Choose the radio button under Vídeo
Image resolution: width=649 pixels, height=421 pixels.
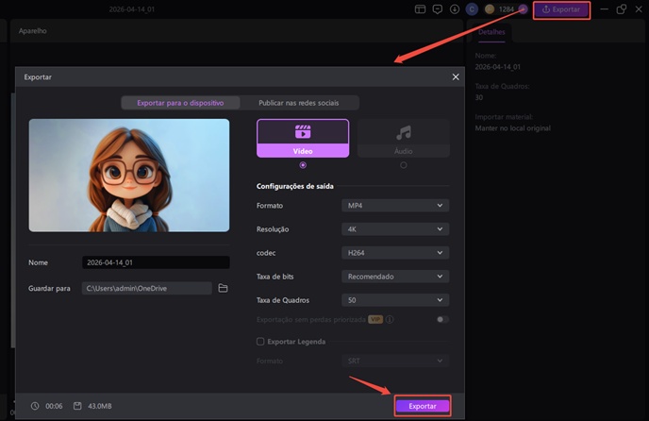coord(303,165)
